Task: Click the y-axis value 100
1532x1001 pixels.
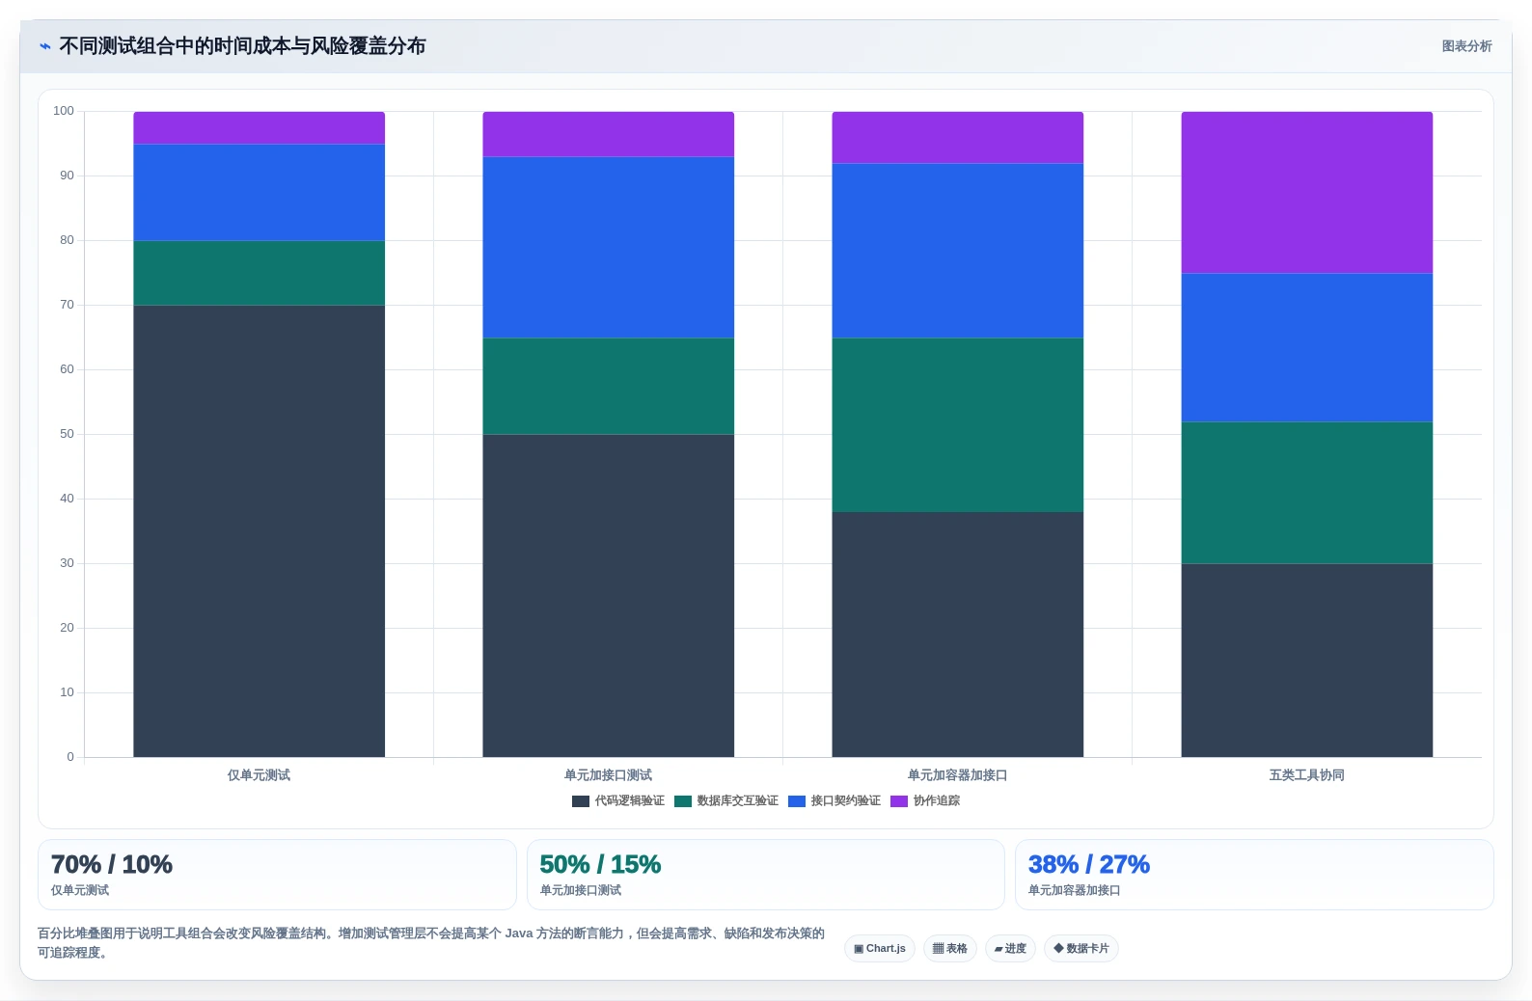Action: [64, 111]
